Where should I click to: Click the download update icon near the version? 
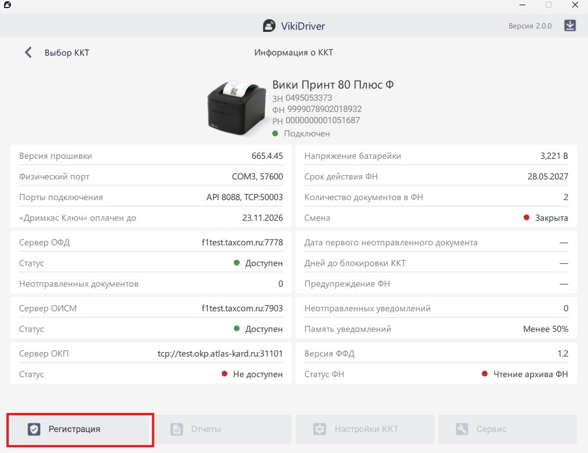click(569, 26)
